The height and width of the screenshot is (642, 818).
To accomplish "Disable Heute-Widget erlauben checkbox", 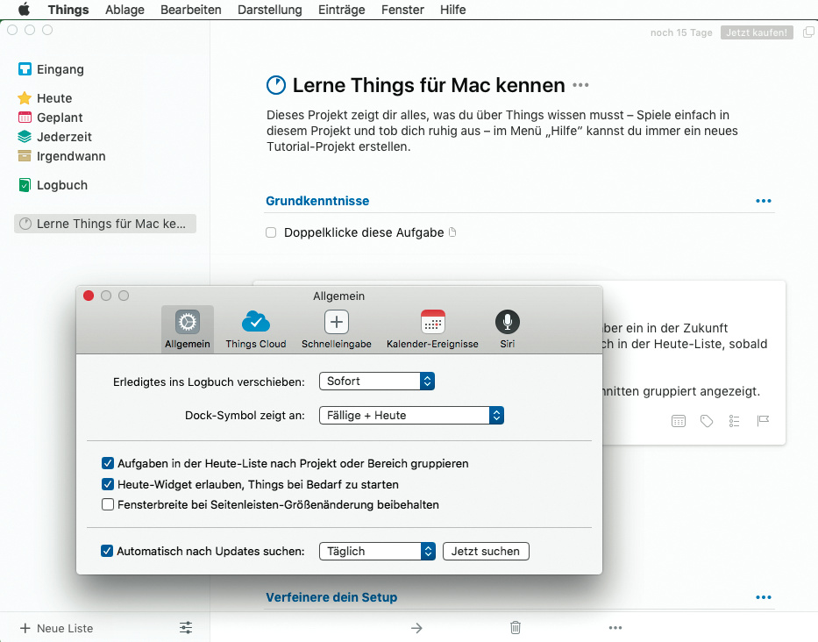I will (x=108, y=484).
